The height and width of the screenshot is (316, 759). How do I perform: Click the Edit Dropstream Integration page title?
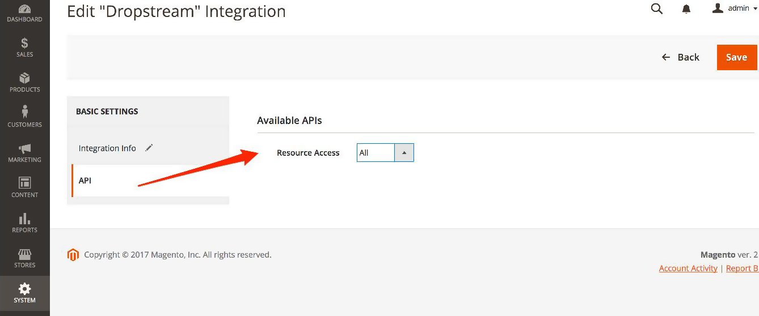tap(176, 11)
